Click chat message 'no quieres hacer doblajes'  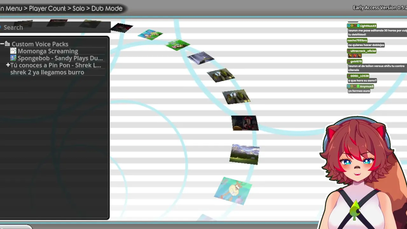click(x=366, y=45)
